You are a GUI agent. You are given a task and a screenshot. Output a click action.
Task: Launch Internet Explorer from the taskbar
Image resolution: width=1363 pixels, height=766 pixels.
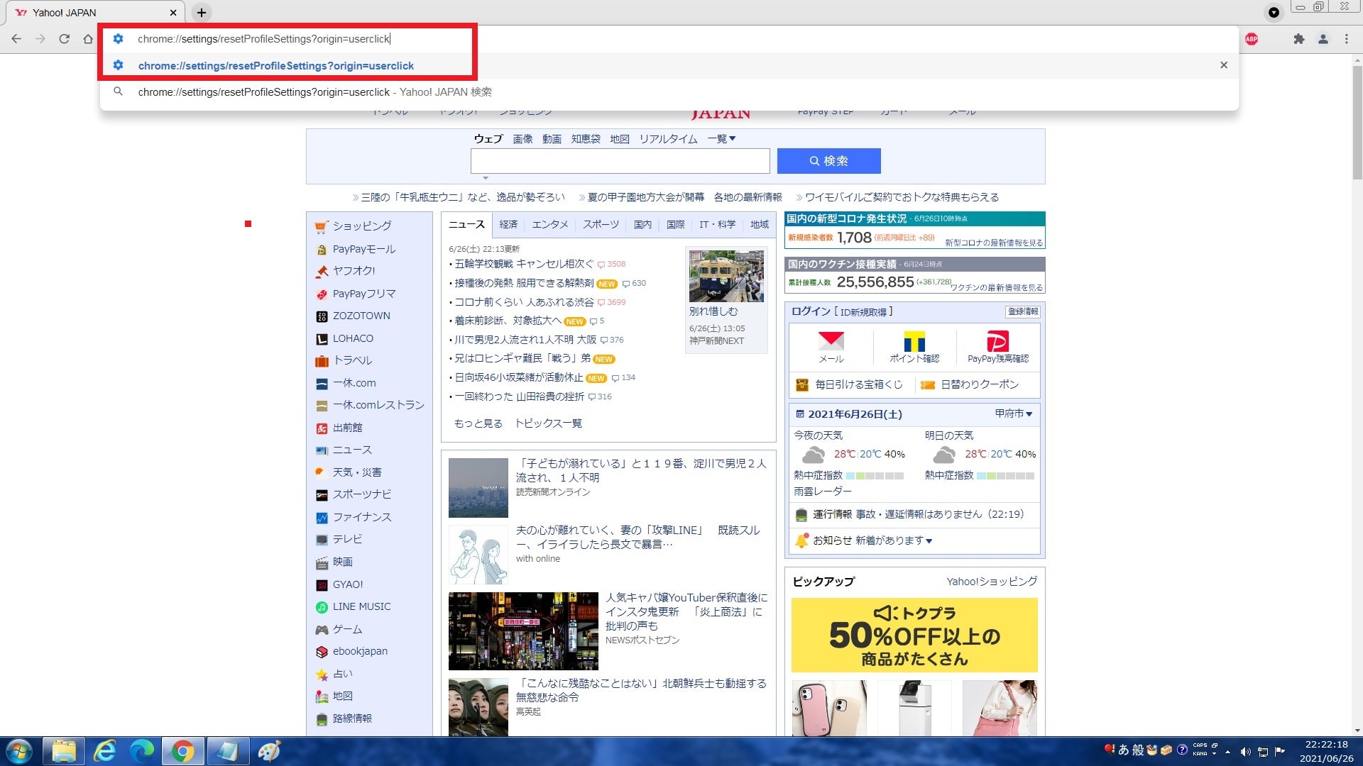tap(104, 752)
